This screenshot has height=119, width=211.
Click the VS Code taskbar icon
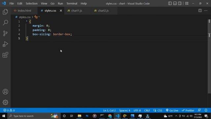click(117, 116)
